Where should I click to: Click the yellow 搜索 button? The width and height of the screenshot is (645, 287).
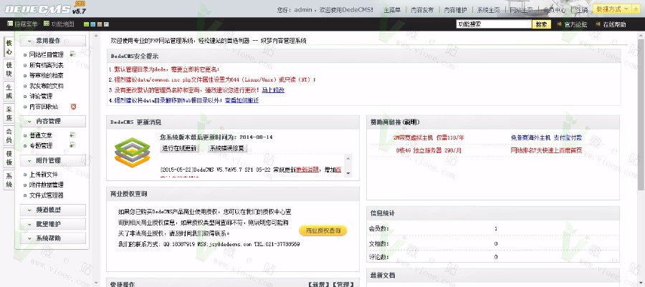(x=541, y=24)
